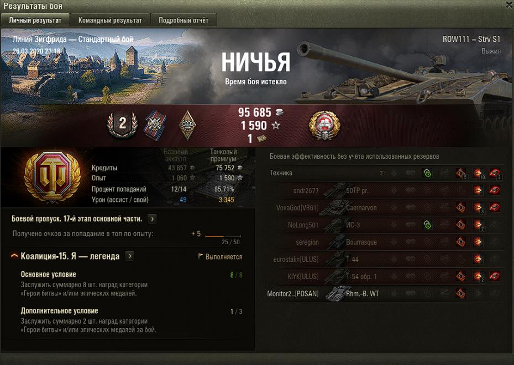Click the green spotted icon in Техника header
The image size is (514, 365).
pyautogui.click(x=427, y=173)
